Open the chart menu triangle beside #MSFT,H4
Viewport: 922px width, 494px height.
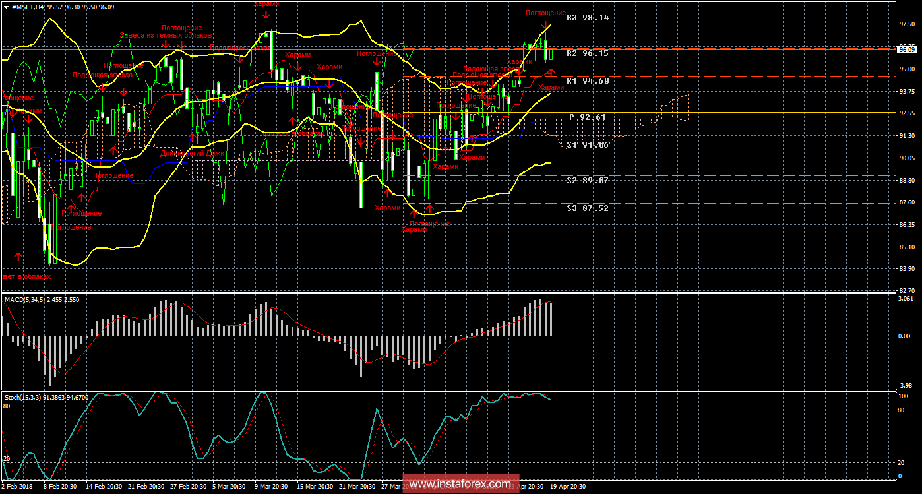6,6
